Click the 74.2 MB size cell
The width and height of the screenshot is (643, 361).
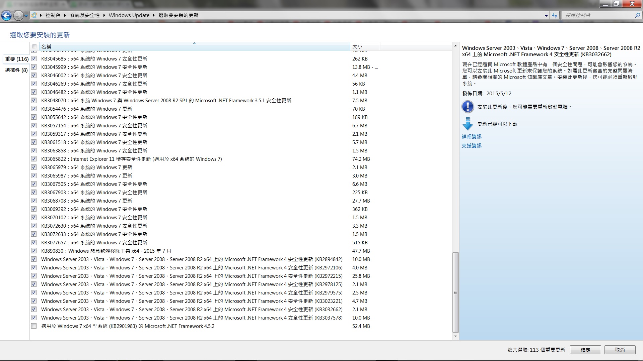361,159
